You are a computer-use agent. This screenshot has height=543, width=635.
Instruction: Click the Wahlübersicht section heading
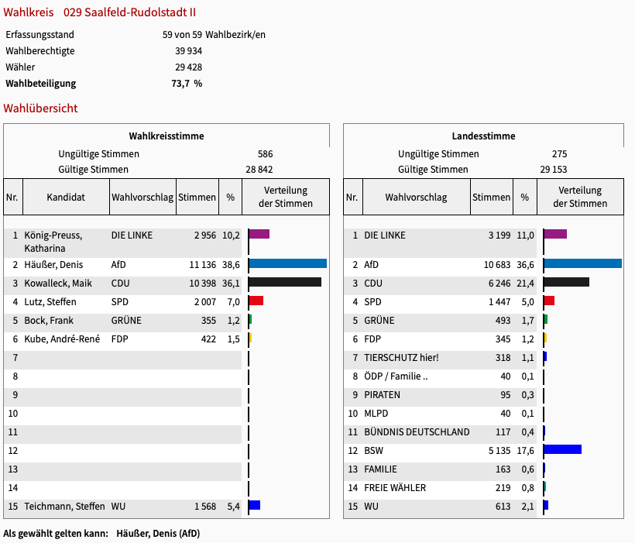coord(41,108)
